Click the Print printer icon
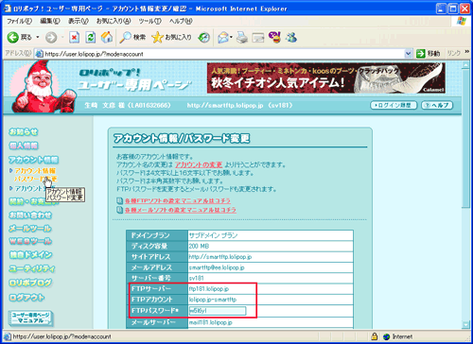Screen dimensions: 473x344 click(242, 38)
